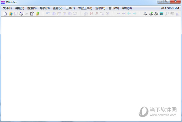The height and width of the screenshot is (122, 182).
Task: Click the Copy block icon next to Undo
Action: coord(53,14)
